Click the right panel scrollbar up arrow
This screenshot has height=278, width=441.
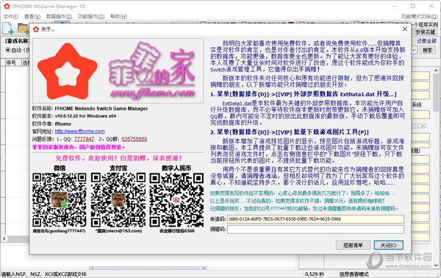(x=436, y=71)
